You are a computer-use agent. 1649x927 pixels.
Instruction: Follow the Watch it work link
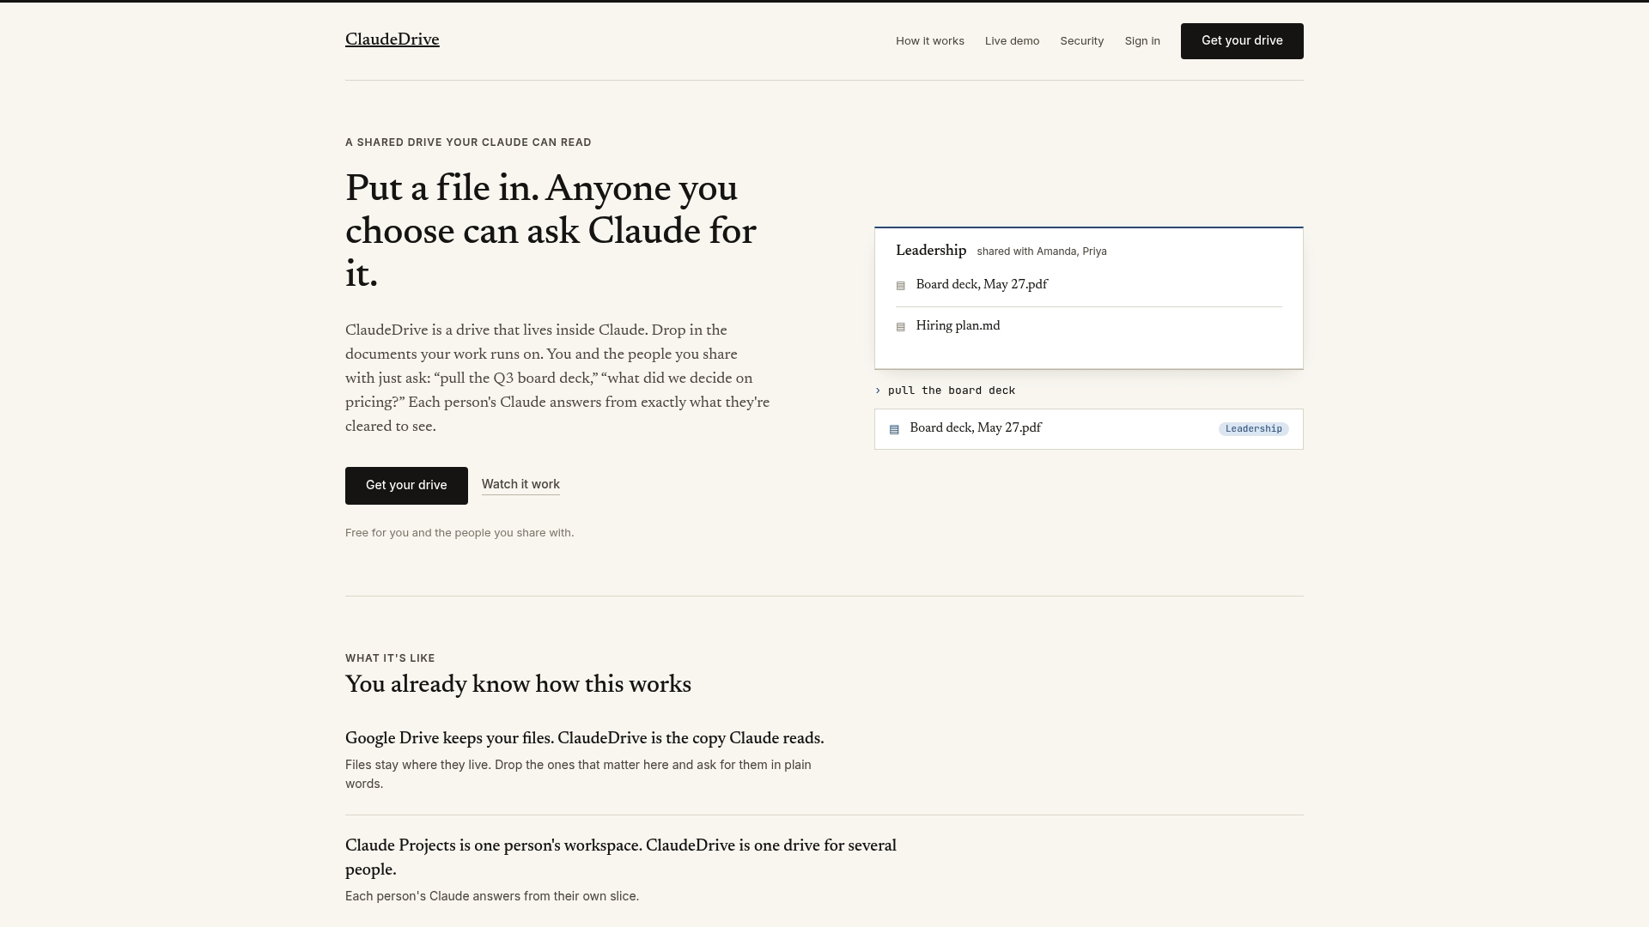click(520, 485)
